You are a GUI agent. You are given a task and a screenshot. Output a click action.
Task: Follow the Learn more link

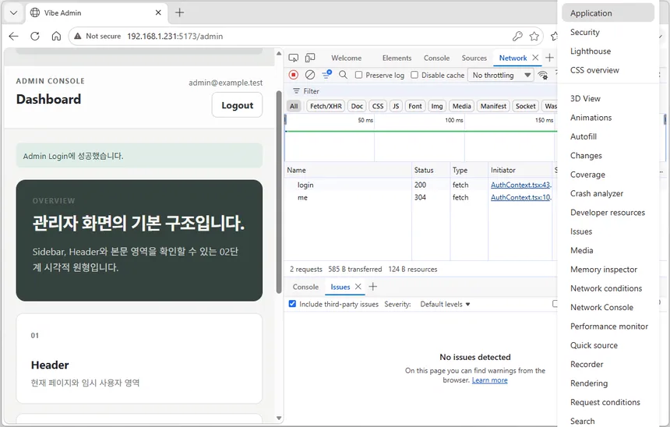490,380
